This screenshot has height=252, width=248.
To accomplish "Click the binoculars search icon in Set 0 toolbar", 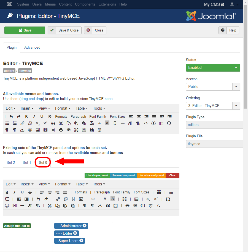I will [159, 192].
